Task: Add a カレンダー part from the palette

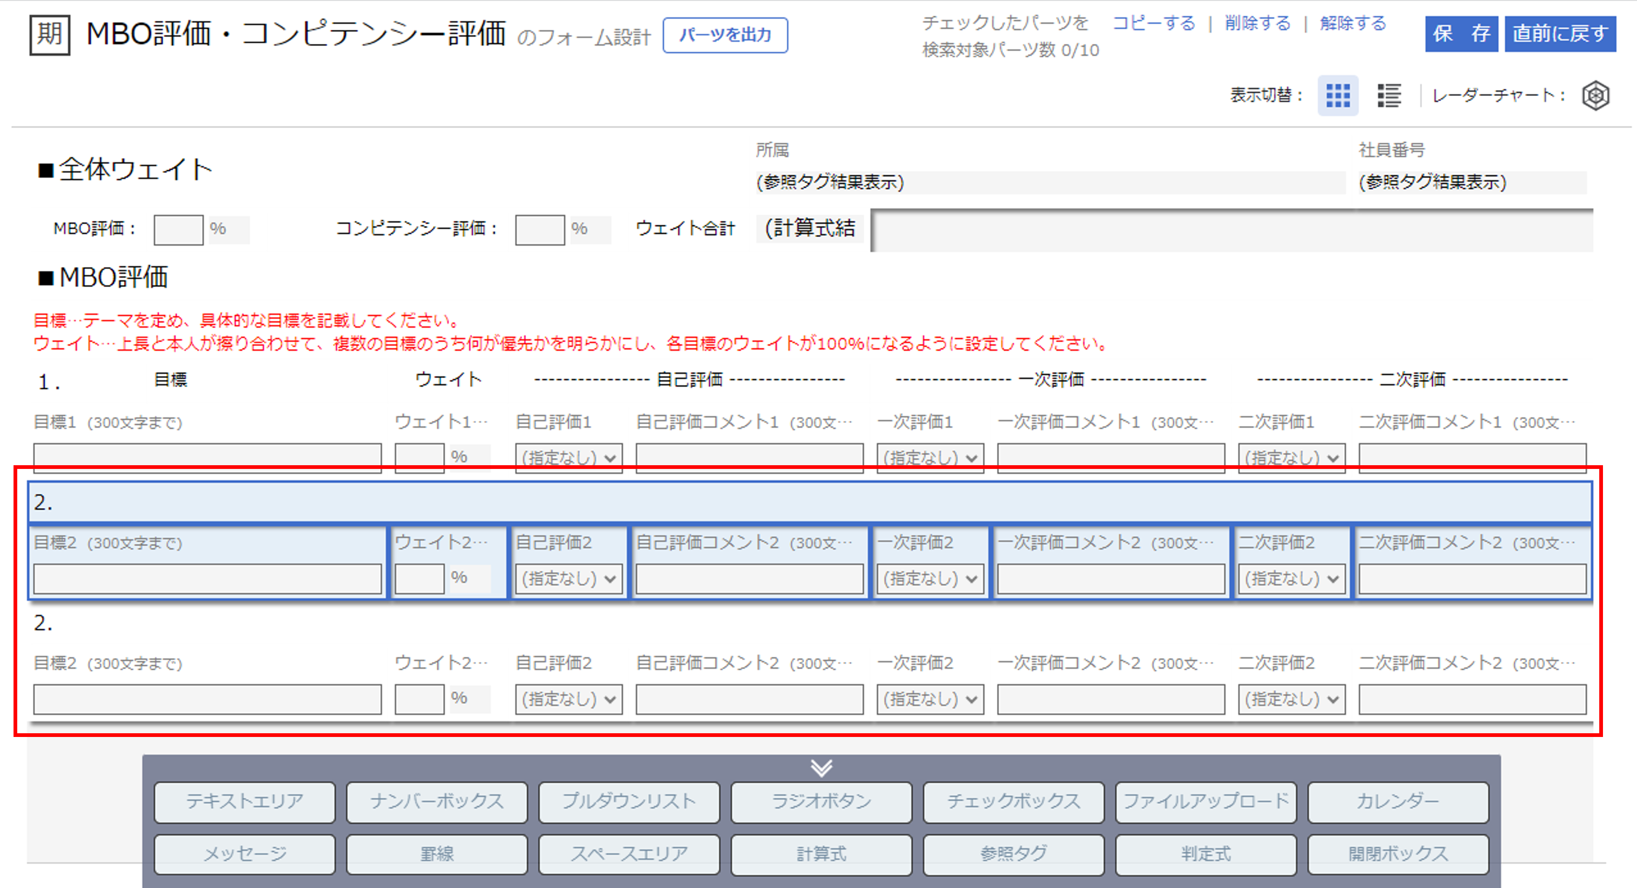Action: (1398, 802)
